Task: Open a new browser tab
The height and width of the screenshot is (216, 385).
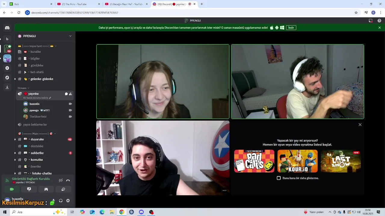Action: [202, 4]
